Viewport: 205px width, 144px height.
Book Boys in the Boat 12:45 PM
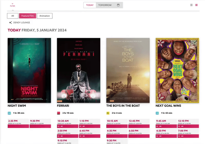[139, 123]
